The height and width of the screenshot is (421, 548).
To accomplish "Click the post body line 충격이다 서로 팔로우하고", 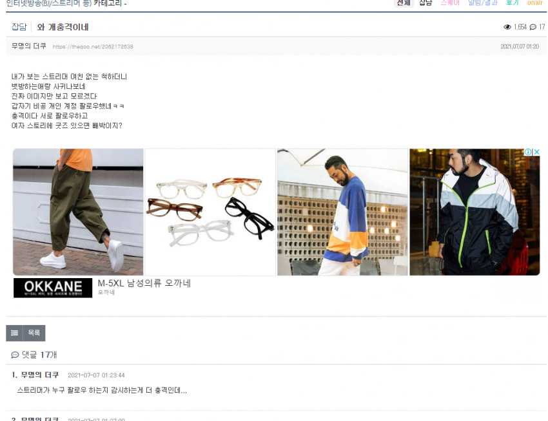I will pos(50,115).
